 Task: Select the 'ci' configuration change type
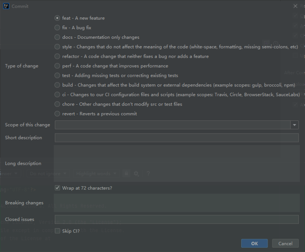tap(57, 95)
